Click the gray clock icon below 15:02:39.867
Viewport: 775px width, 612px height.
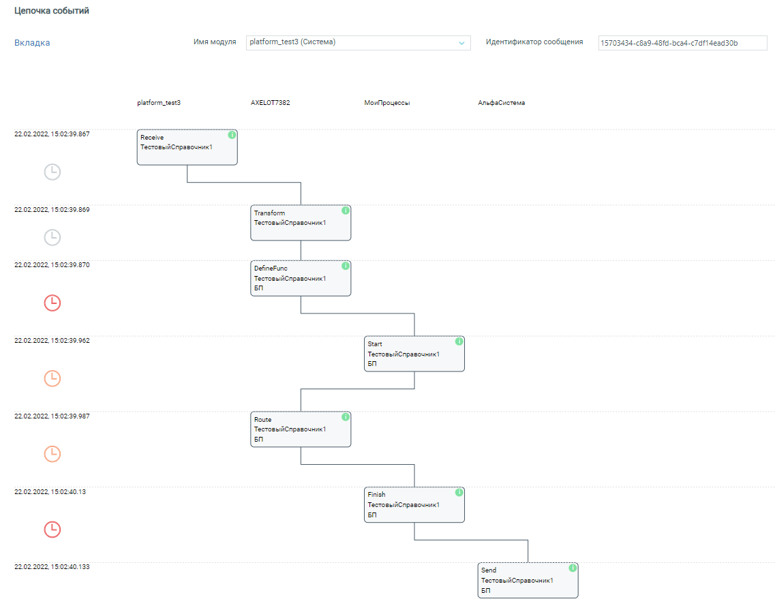point(52,172)
